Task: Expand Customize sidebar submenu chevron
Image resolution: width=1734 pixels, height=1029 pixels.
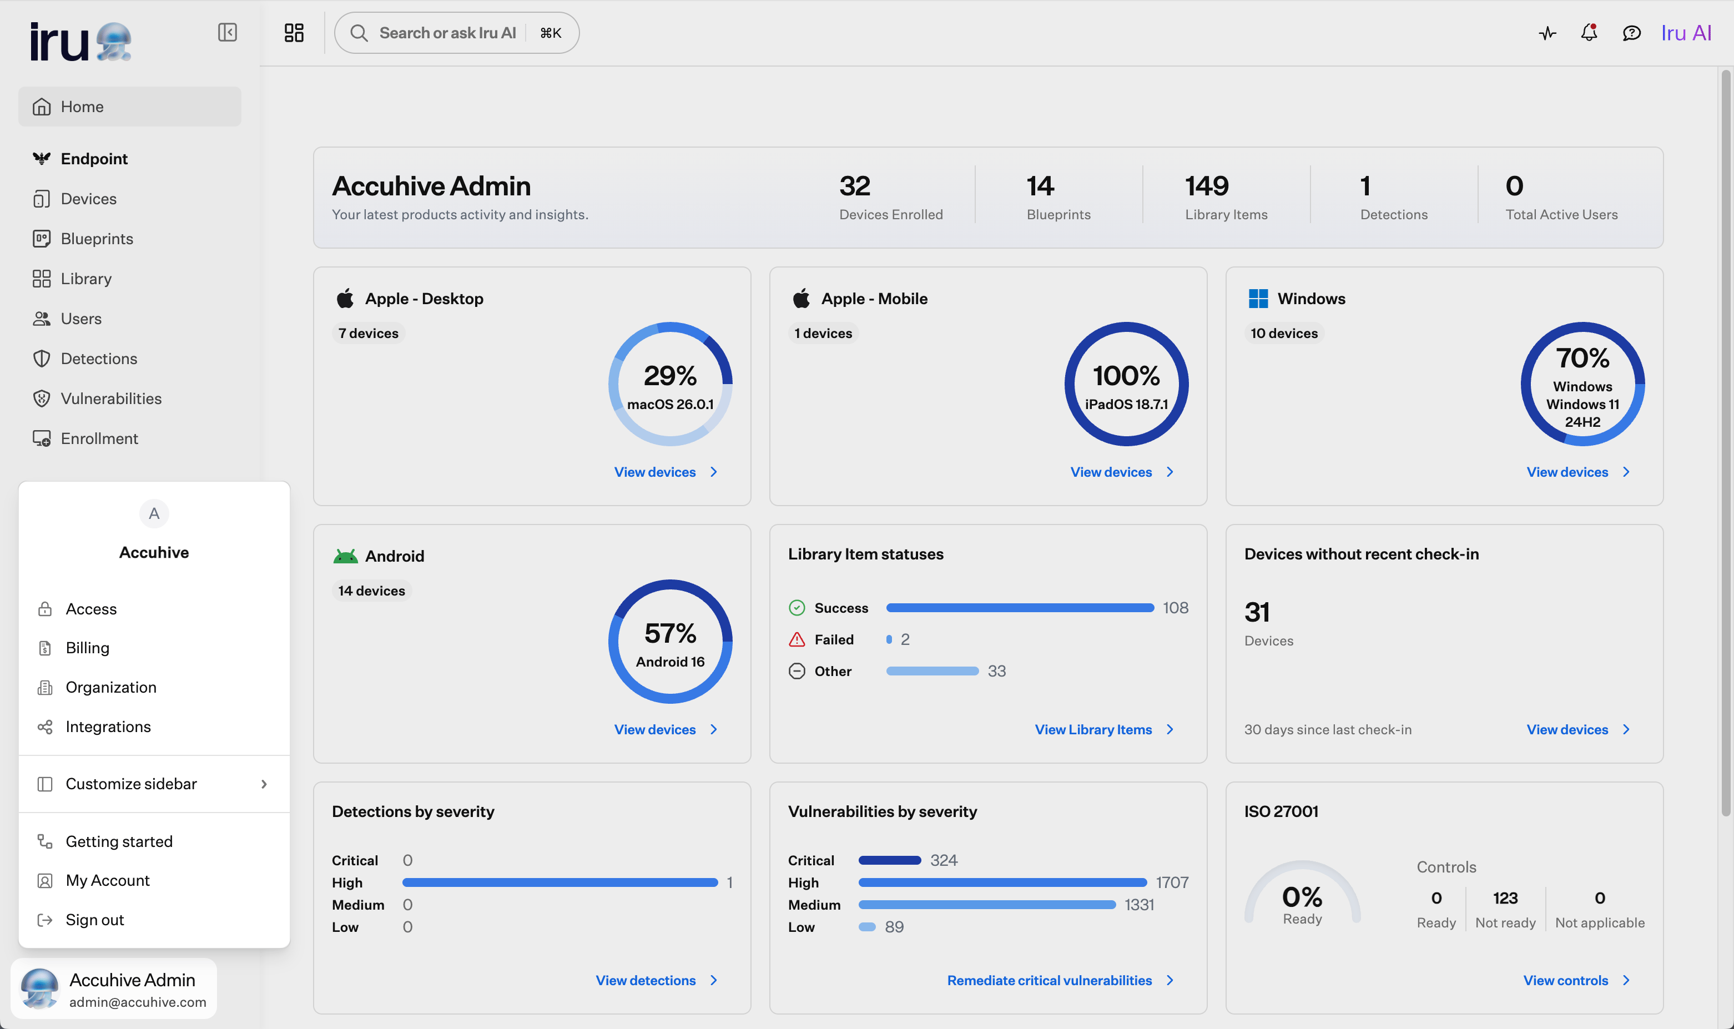Action: [x=264, y=784]
